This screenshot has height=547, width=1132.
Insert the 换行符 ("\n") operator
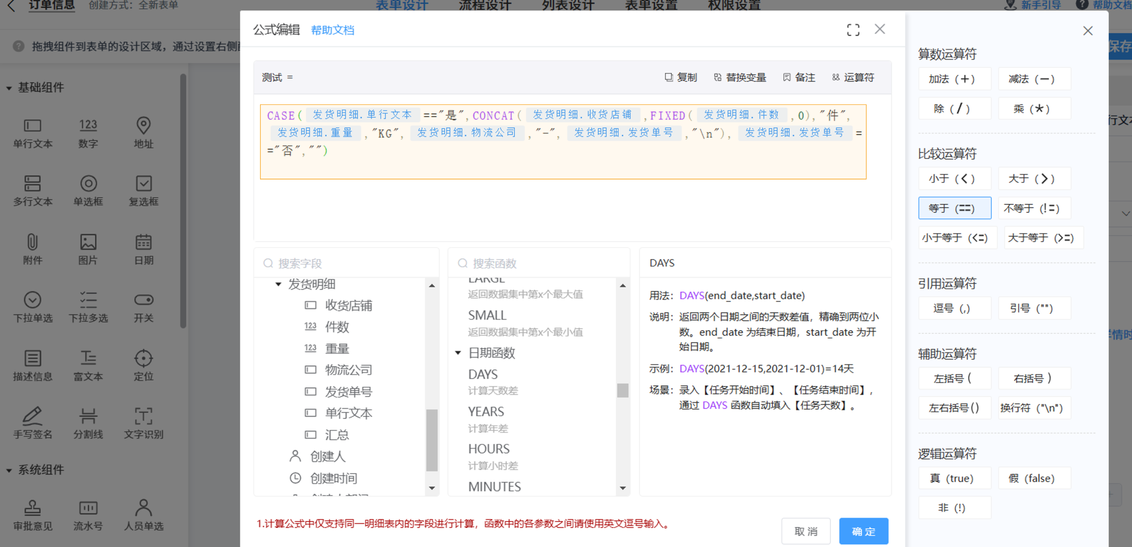pos(1034,407)
